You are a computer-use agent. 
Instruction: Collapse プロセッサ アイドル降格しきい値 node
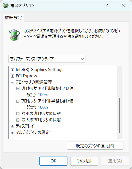click(18, 89)
